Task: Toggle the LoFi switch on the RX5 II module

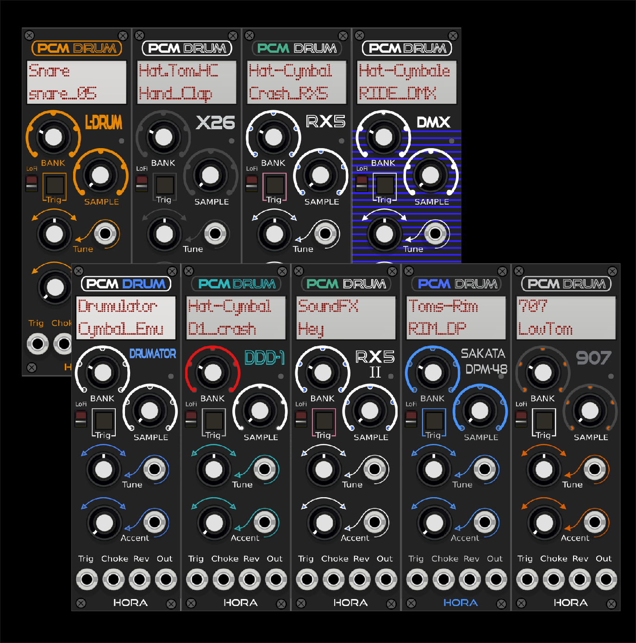Action: [301, 418]
